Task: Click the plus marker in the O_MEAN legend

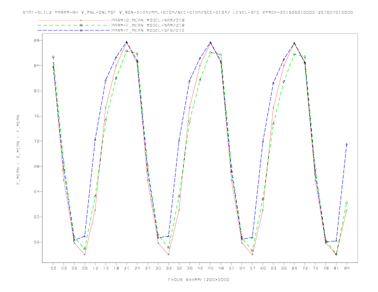Action: pyautogui.click(x=81, y=20)
